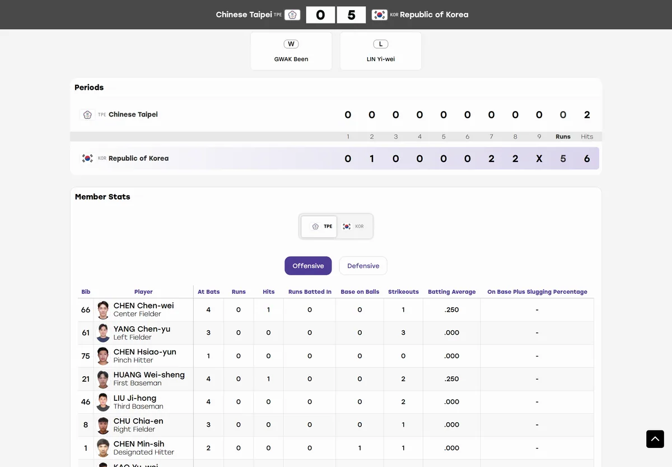Click player name HUANG Wei-sheng
The image size is (672, 467).
[149, 375]
